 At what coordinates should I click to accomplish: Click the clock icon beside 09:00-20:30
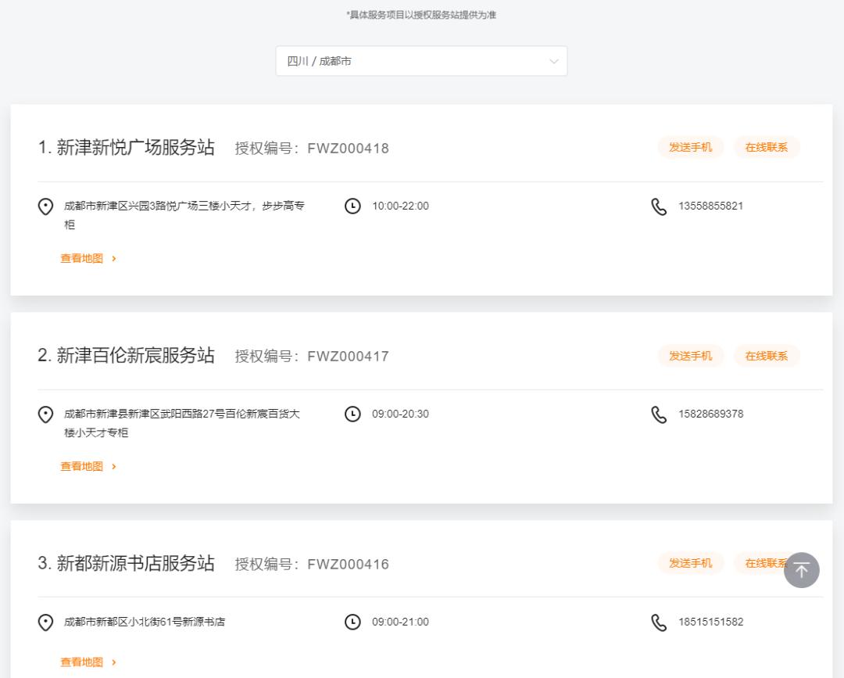pos(353,414)
